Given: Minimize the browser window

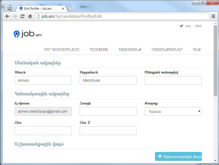Looking at the screenshot, I should (x=196, y=3).
